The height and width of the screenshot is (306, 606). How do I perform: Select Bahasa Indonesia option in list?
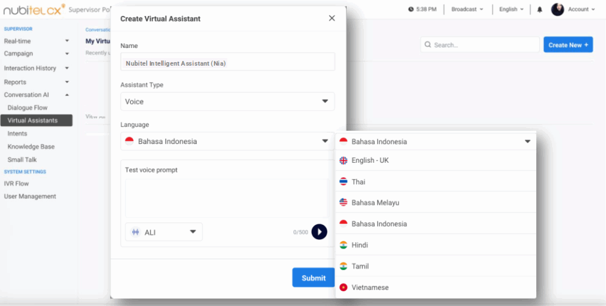point(436,224)
